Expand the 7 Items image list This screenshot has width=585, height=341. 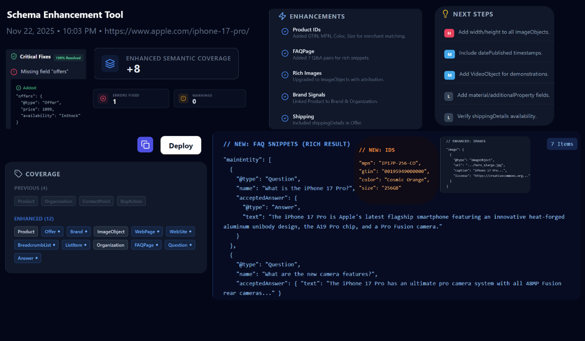pyautogui.click(x=562, y=144)
